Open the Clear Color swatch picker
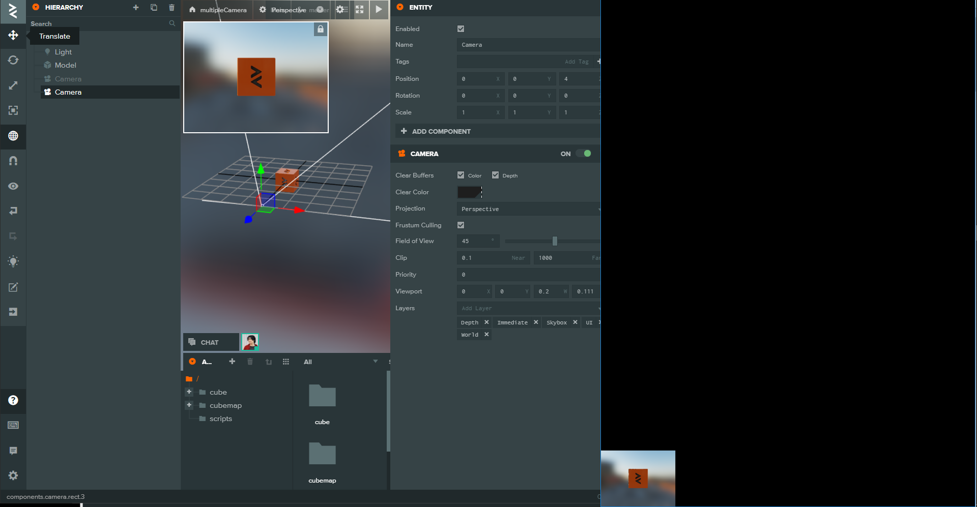The height and width of the screenshot is (507, 977). [x=469, y=192]
